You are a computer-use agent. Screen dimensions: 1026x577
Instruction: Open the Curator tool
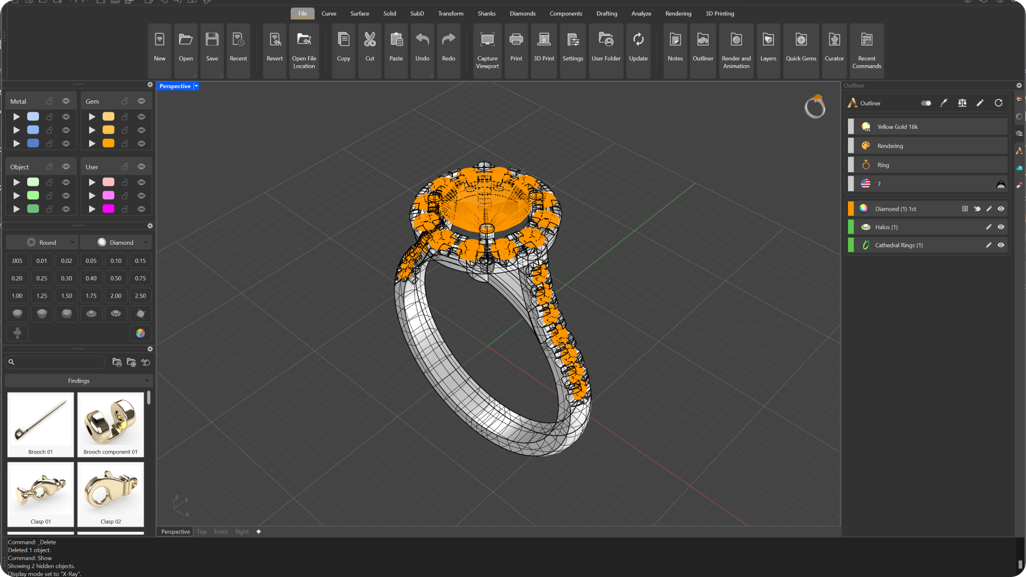pos(834,40)
